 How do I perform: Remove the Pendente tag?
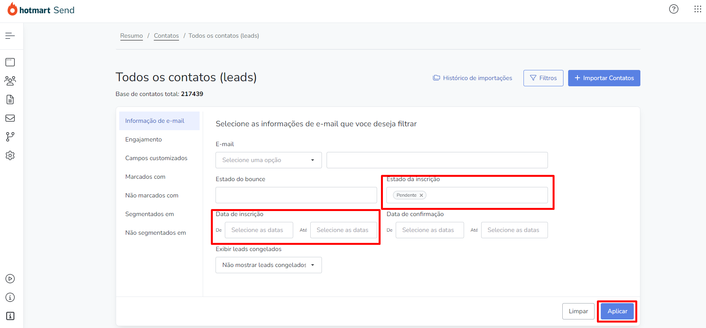(x=421, y=195)
